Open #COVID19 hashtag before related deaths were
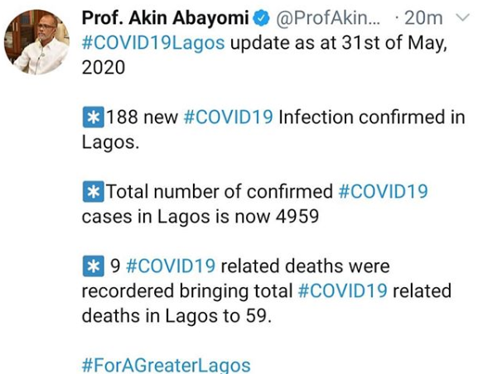The image size is (483, 374). (171, 266)
